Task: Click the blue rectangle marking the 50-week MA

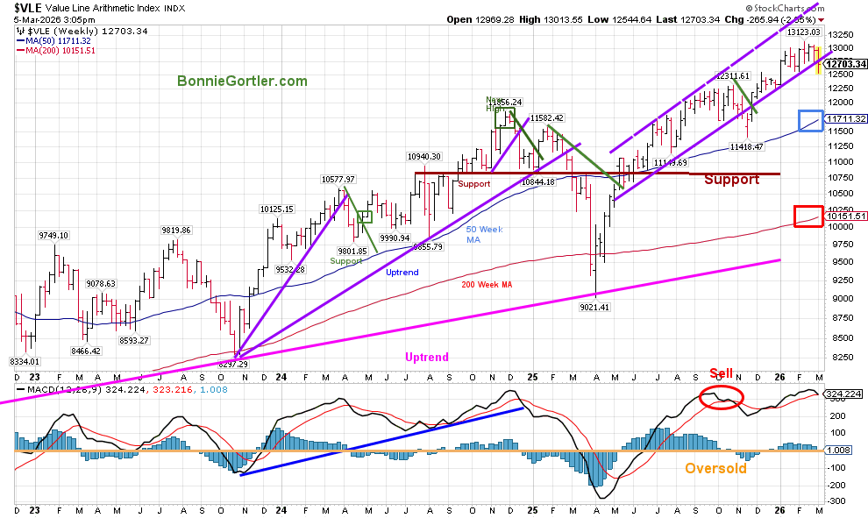Action: point(809,121)
